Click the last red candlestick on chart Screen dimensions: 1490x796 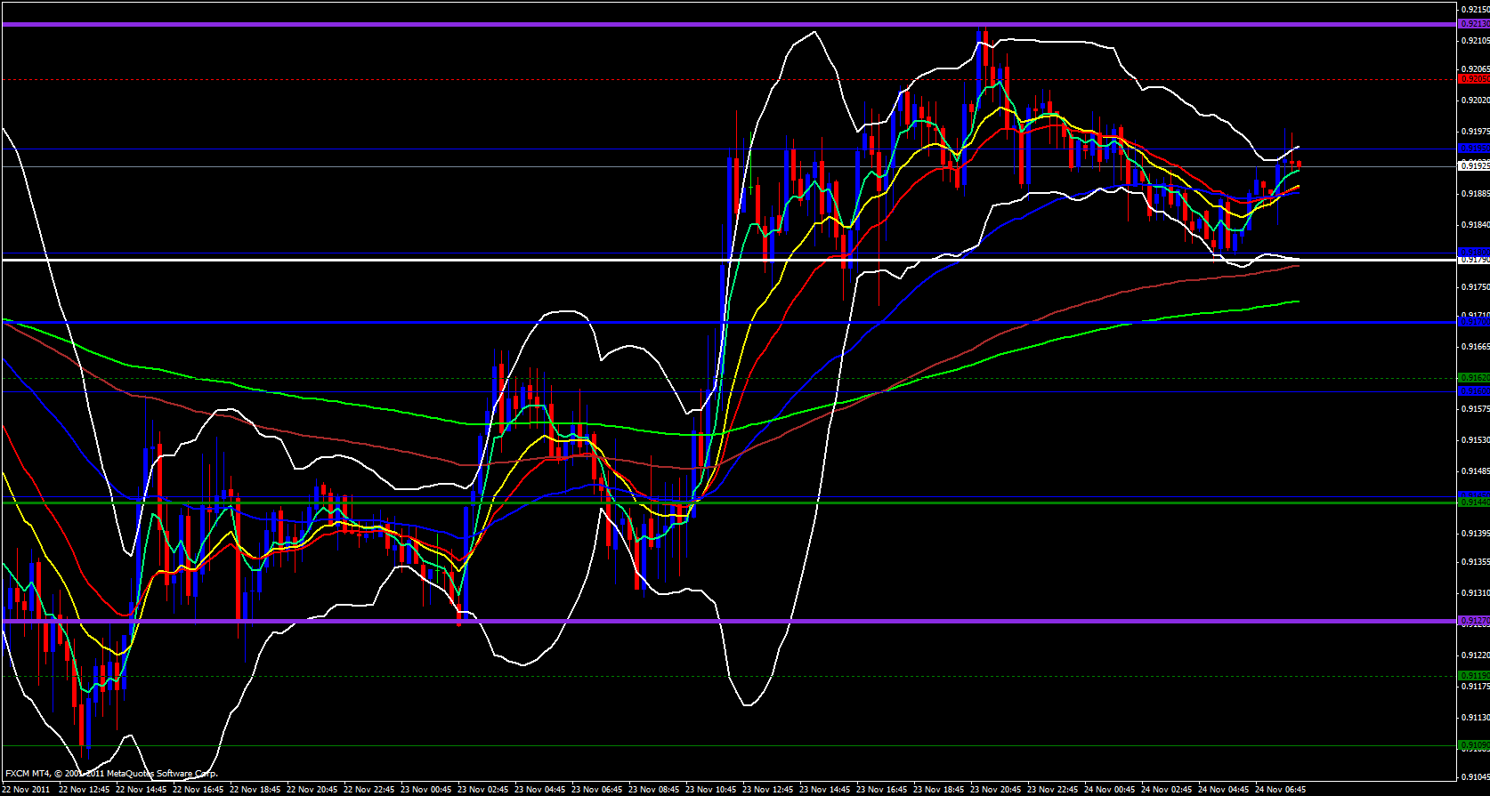point(1300,164)
